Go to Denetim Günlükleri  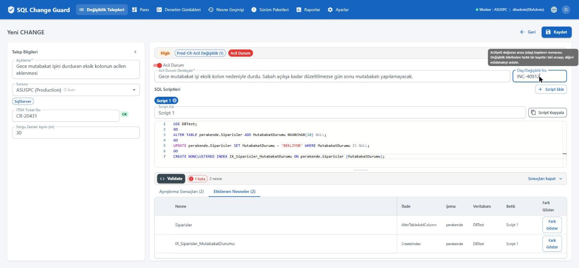pos(179,10)
